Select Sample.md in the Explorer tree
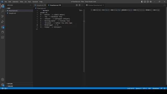The image size is (167, 94). [19, 13]
